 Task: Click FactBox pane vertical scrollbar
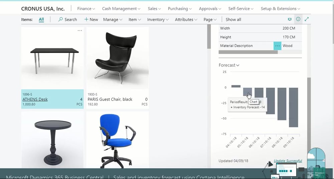tap(309, 115)
